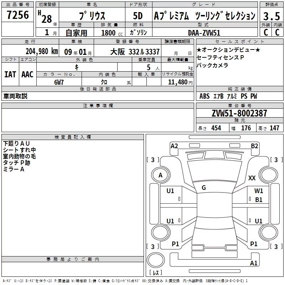Click the height value 147
This screenshot has height=285, width=285.
[274, 128]
